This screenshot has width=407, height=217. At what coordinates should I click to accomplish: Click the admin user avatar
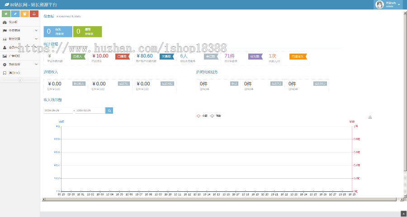(380, 5)
